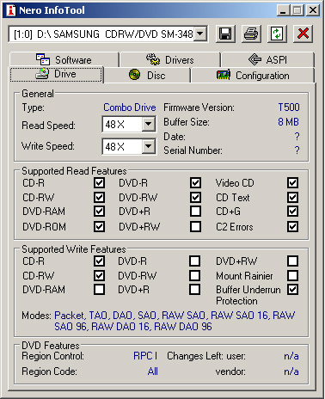Click the Changes Left user n/a value
Viewport: 325px width, 399px height.
click(x=291, y=356)
